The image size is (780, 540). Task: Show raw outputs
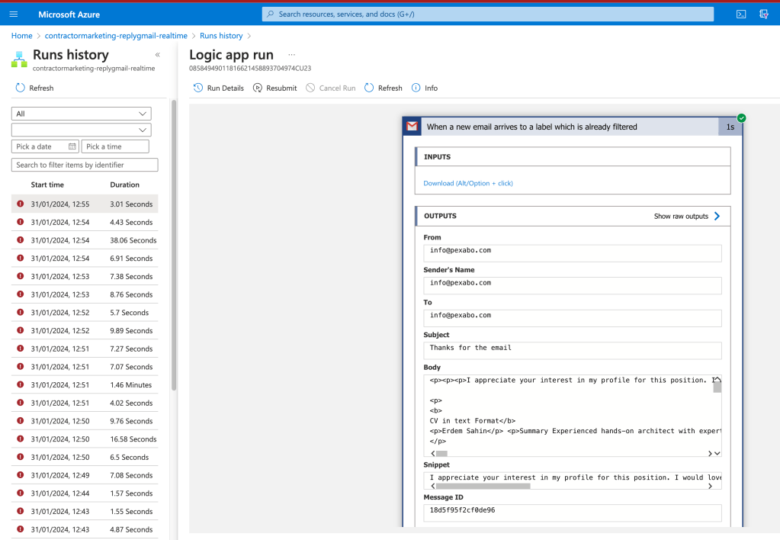click(687, 216)
